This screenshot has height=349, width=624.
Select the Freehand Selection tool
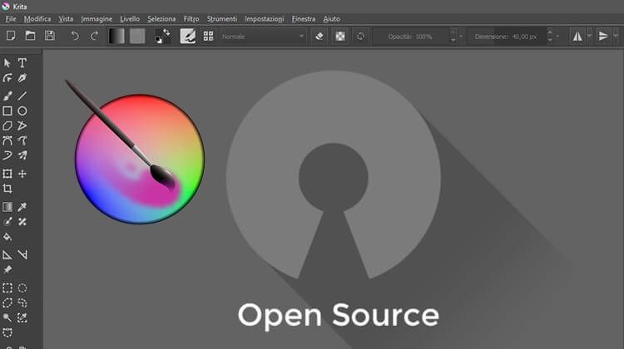(x=22, y=303)
